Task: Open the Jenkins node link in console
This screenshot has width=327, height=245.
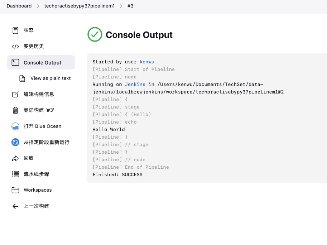Action: coord(135,85)
